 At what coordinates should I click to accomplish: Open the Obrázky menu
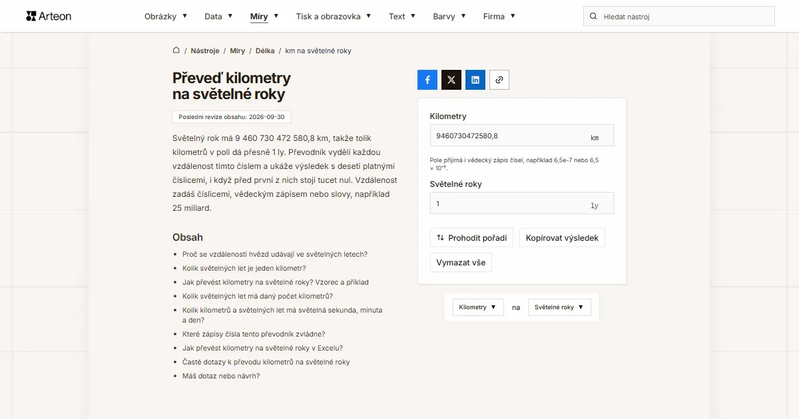tap(166, 16)
